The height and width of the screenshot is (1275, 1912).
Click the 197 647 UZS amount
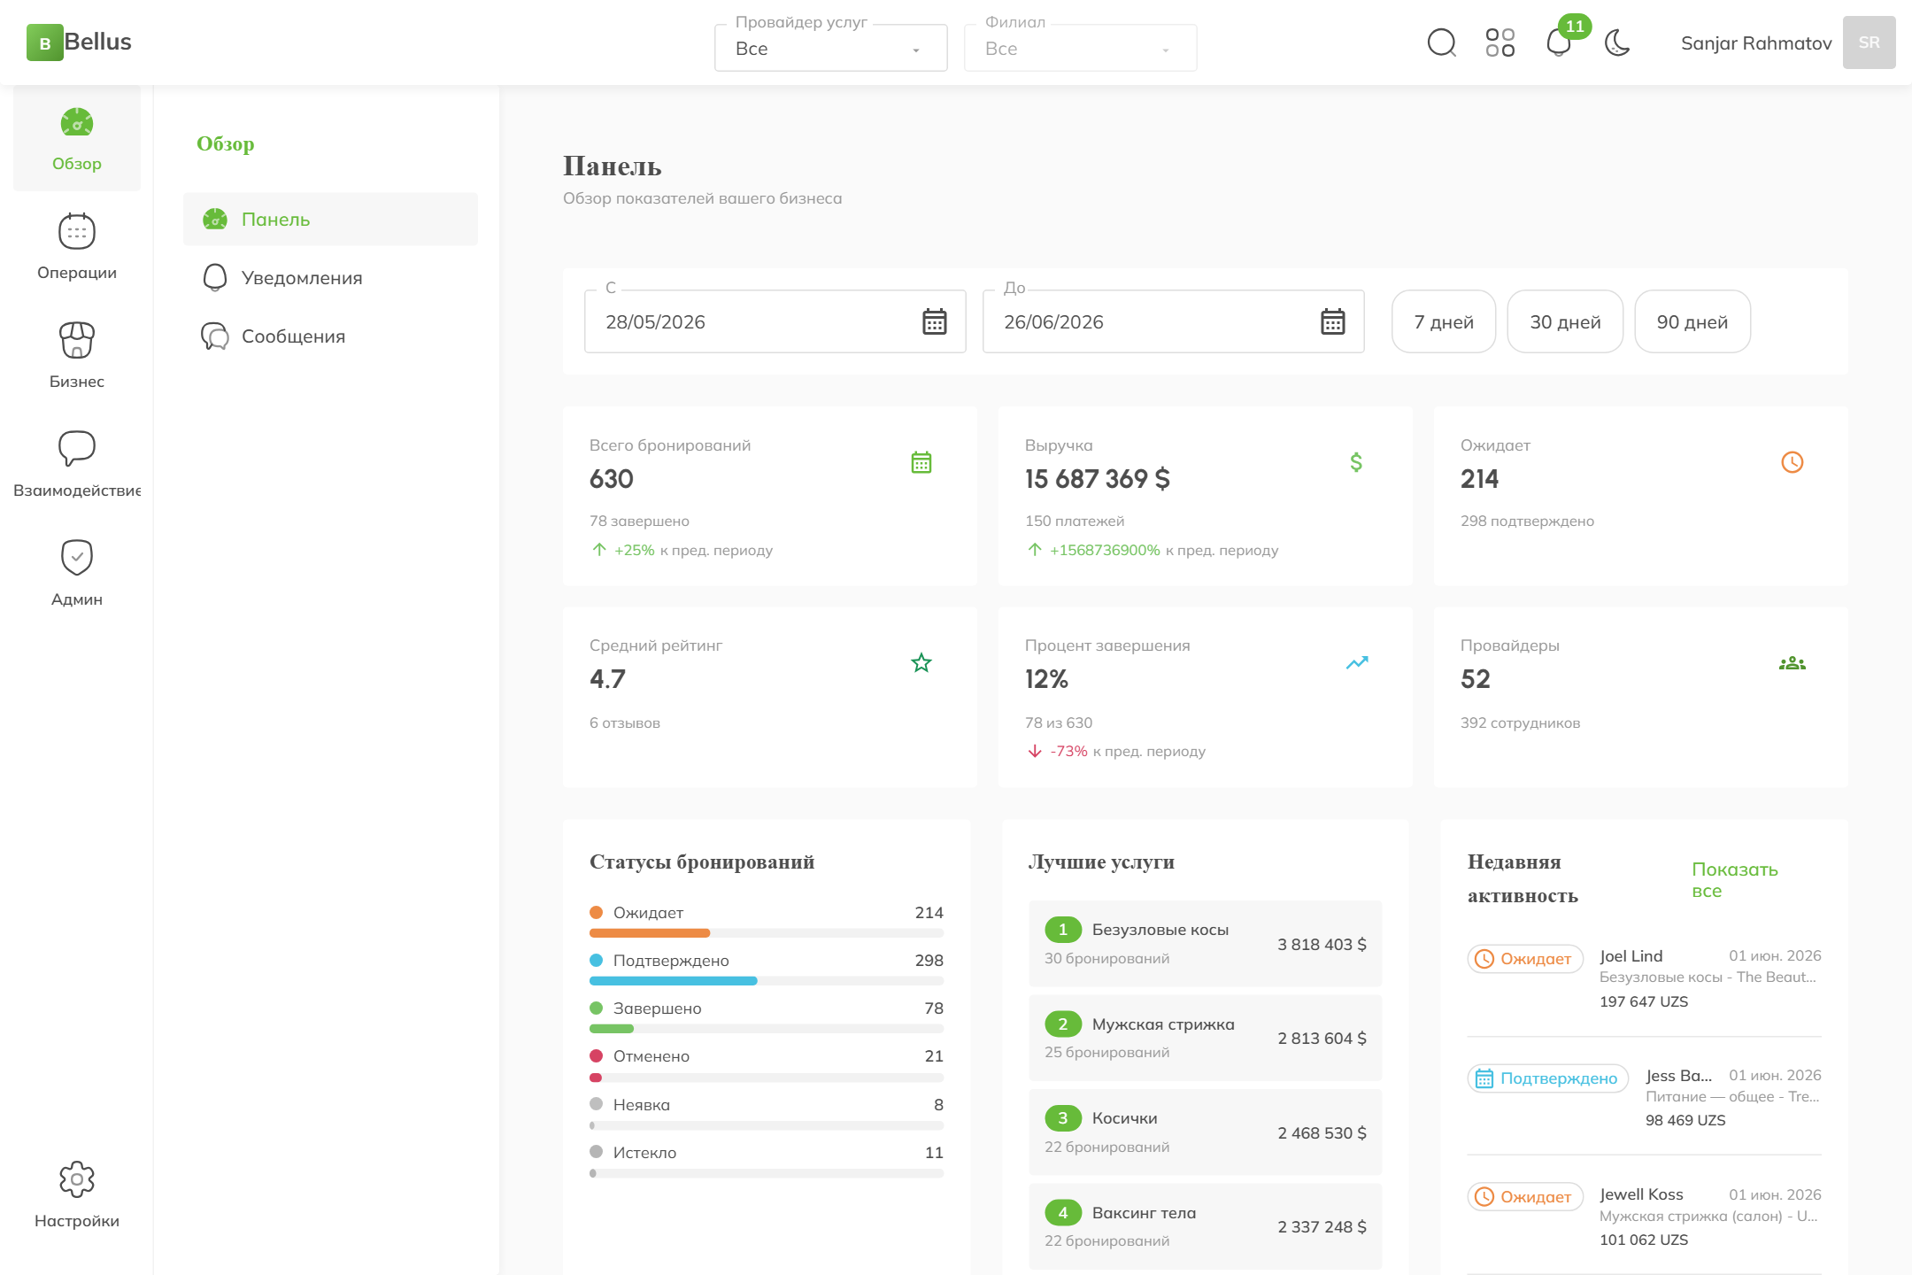[x=1644, y=1001]
